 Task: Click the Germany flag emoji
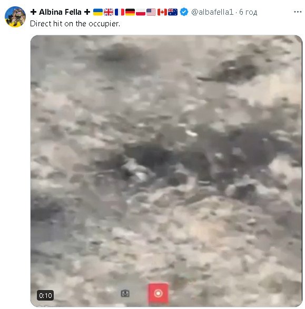[x=130, y=12]
